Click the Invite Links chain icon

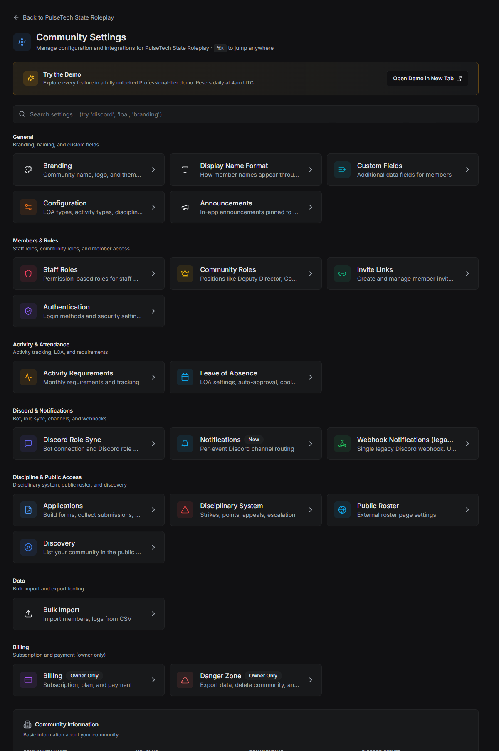pyautogui.click(x=342, y=274)
